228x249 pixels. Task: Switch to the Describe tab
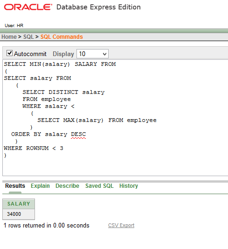(x=67, y=186)
